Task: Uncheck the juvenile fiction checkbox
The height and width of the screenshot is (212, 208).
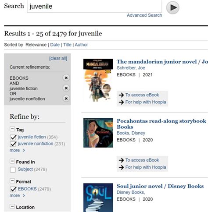Action: [x=13, y=137]
